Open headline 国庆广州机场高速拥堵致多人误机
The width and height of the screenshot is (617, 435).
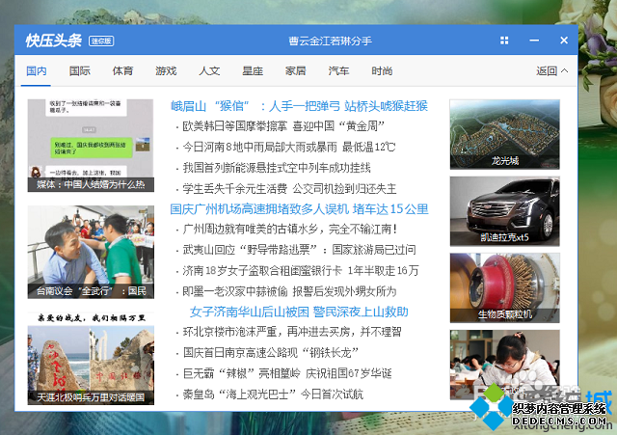point(299,209)
